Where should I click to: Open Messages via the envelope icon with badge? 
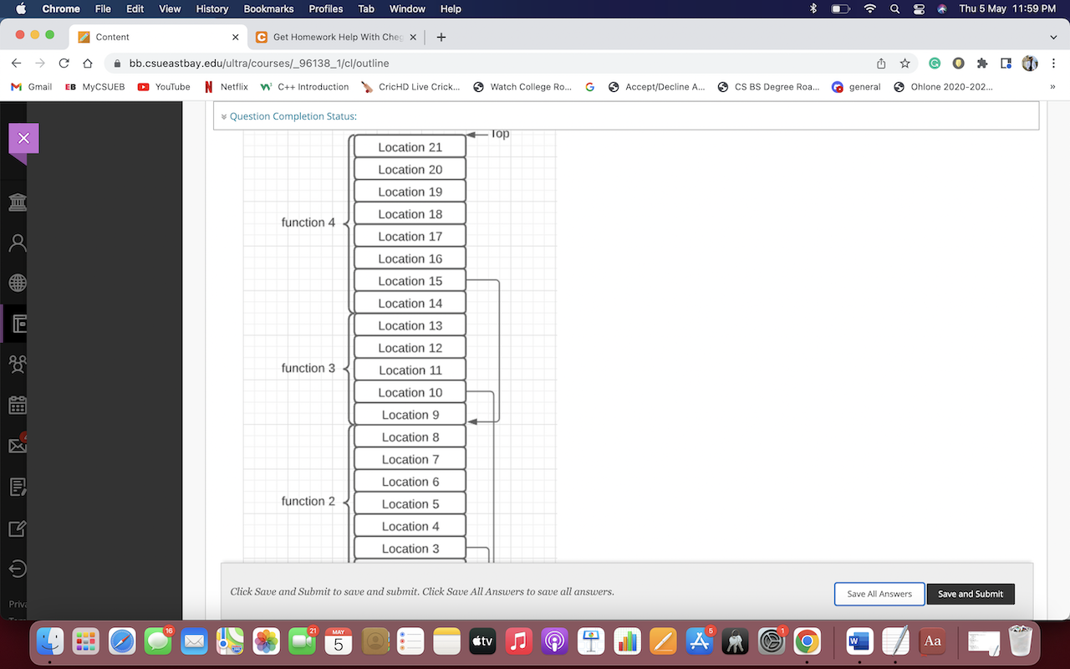(17, 445)
